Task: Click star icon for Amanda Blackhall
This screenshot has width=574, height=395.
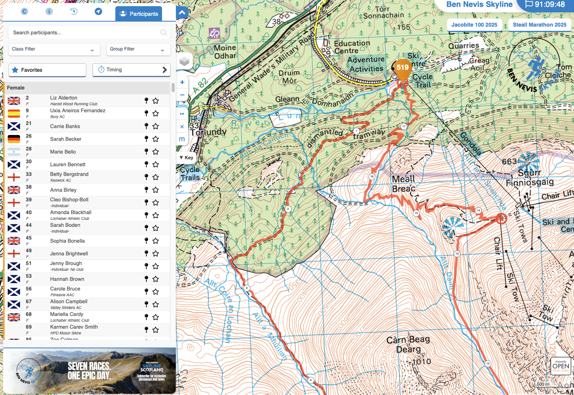Action: pos(155,215)
